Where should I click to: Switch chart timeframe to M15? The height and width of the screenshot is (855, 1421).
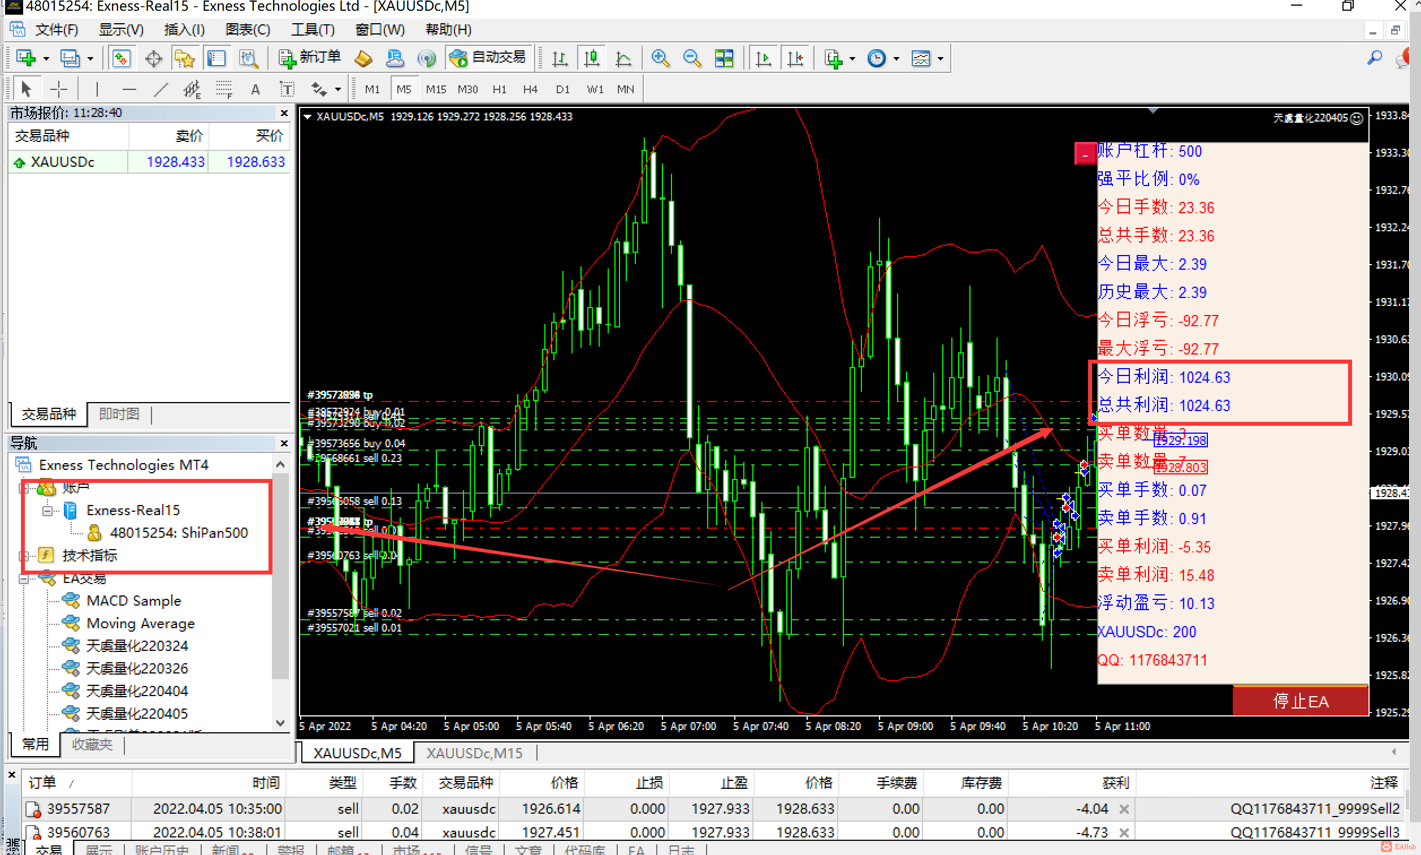tap(435, 89)
